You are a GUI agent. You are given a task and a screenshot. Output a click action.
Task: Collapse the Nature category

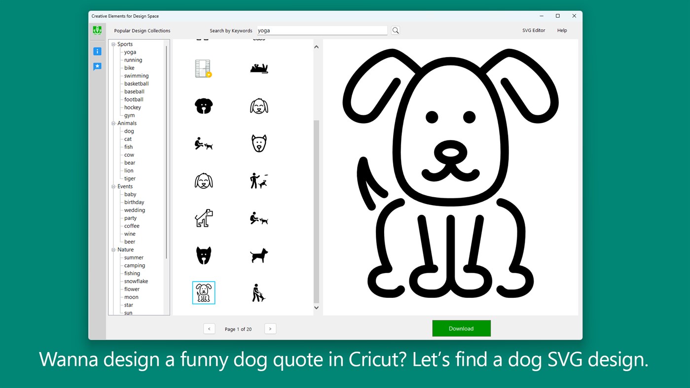click(113, 249)
